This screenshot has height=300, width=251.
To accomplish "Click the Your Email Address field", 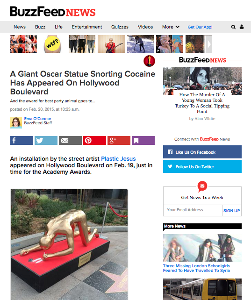I will (x=193, y=210).
